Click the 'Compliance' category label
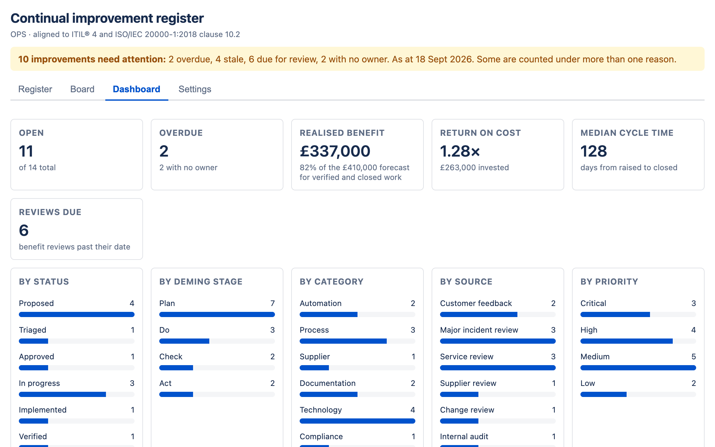The image size is (715, 447). [x=321, y=437]
